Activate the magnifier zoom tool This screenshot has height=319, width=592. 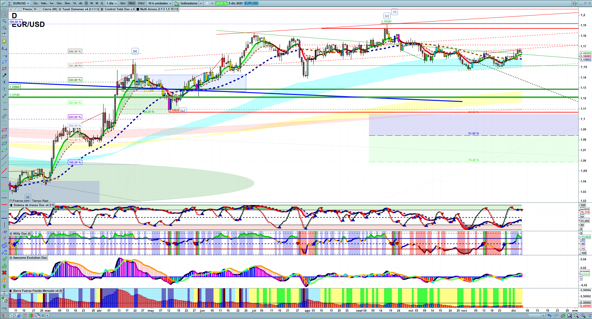pos(4,21)
